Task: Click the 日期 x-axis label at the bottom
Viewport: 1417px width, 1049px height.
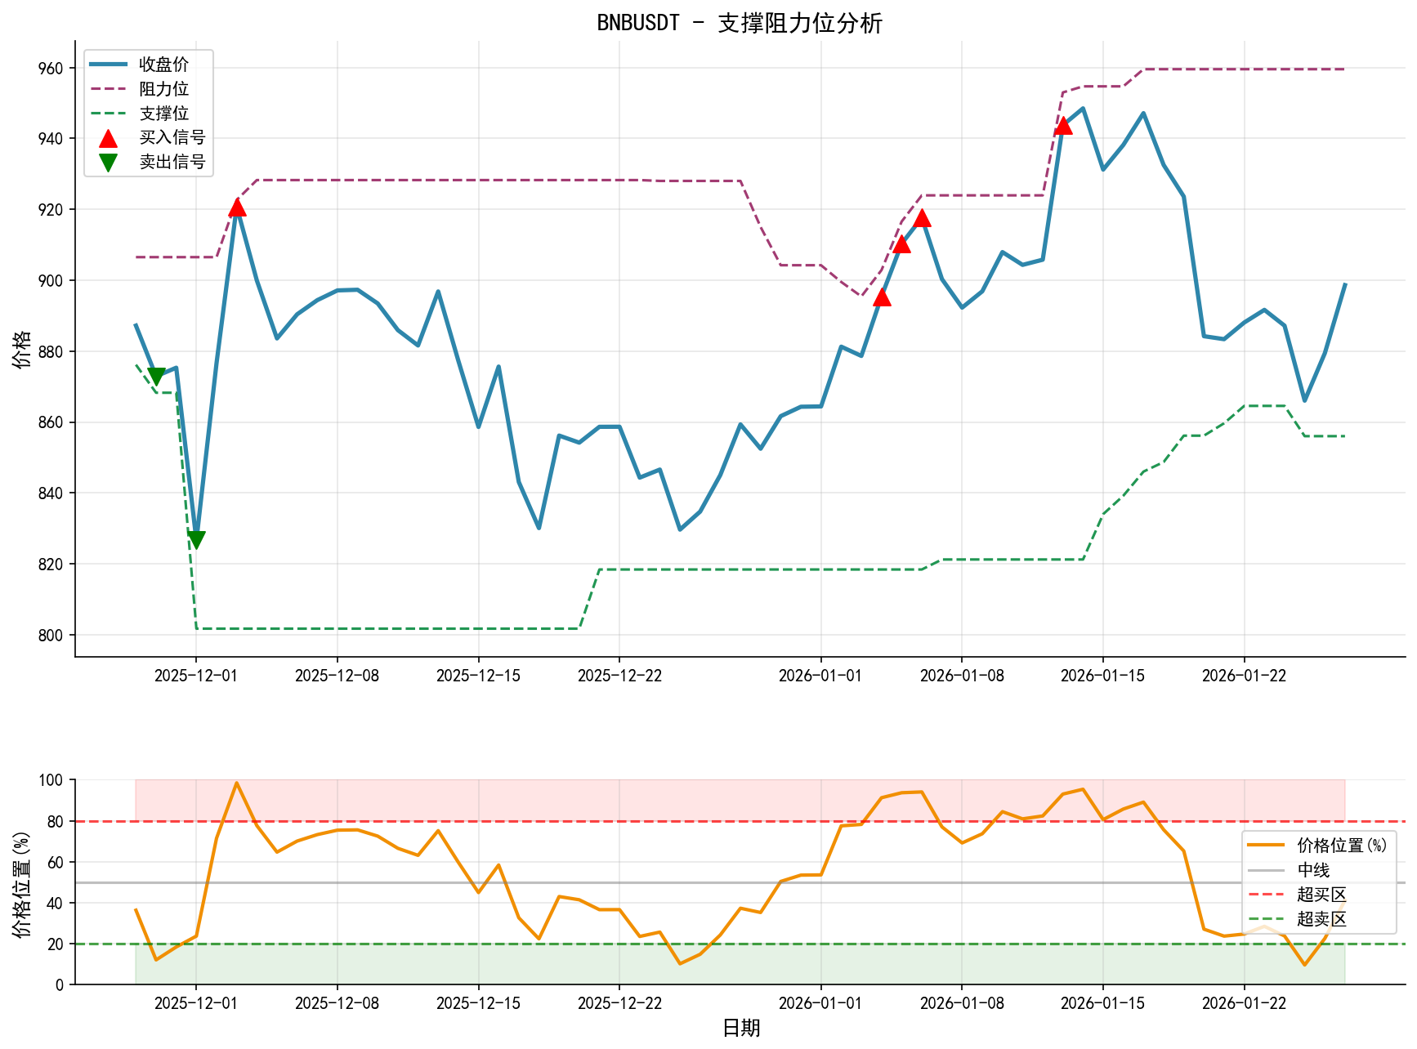Action: 740,1028
